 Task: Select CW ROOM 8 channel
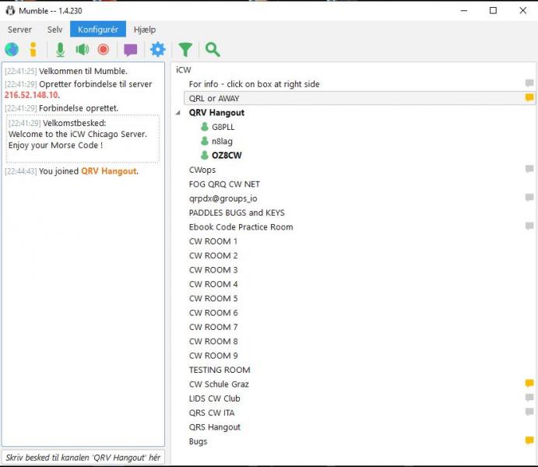(x=213, y=341)
